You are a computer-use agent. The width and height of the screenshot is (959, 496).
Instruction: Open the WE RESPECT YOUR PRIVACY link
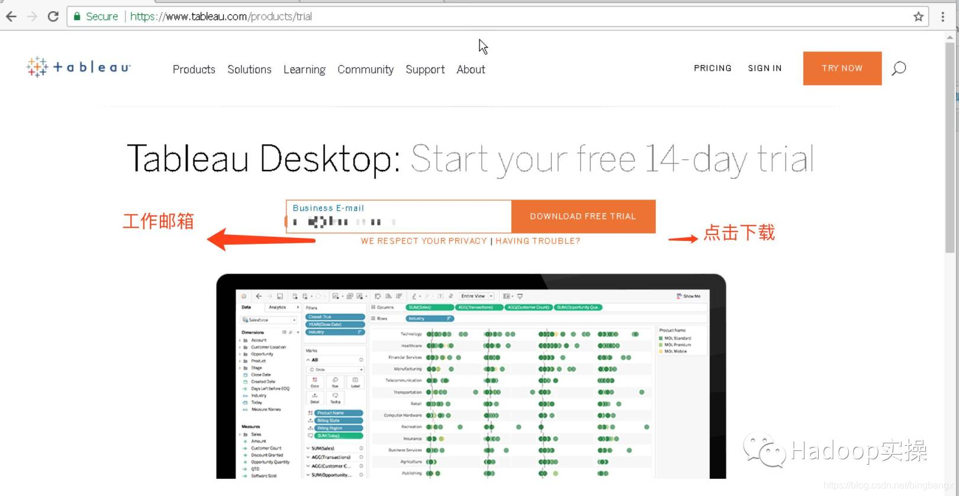coord(424,241)
